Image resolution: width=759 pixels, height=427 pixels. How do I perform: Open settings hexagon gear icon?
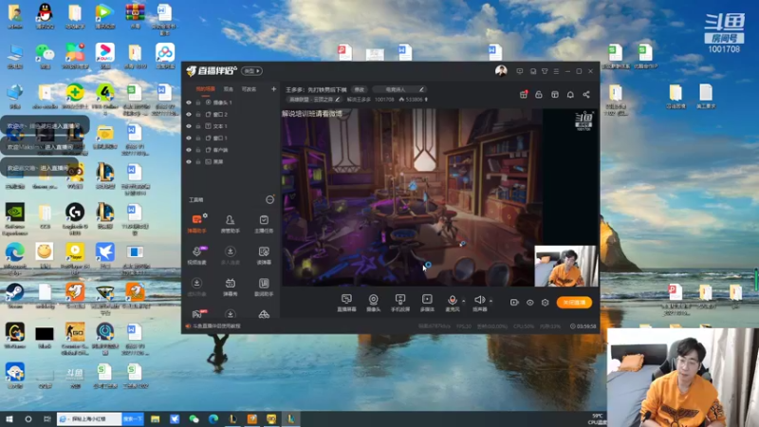pyautogui.click(x=545, y=303)
